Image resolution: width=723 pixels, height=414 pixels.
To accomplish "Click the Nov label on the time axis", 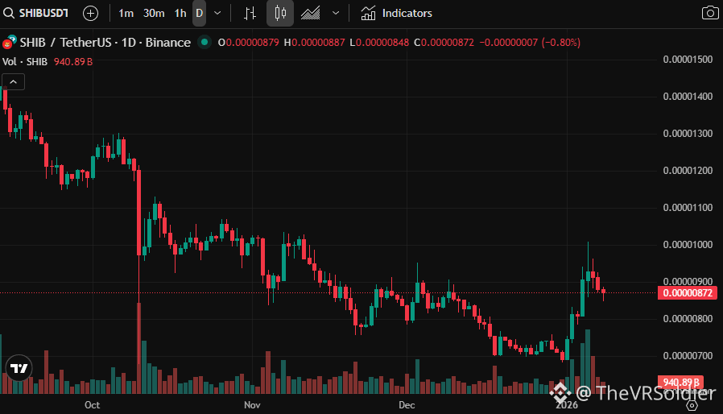I will (x=252, y=405).
